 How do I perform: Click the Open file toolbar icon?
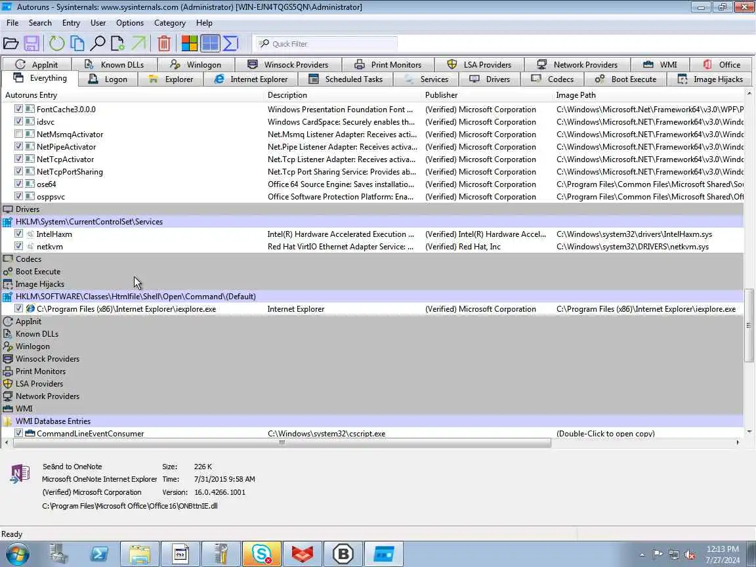pyautogui.click(x=10, y=44)
